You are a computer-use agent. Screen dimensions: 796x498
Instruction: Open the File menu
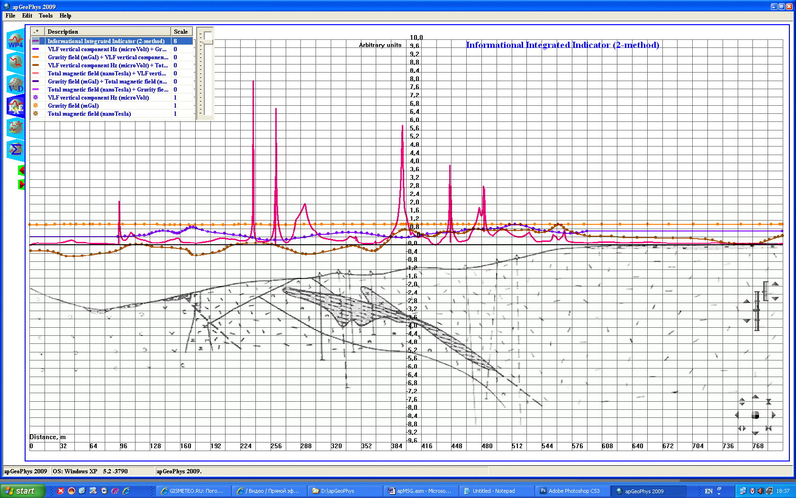pyautogui.click(x=10, y=16)
